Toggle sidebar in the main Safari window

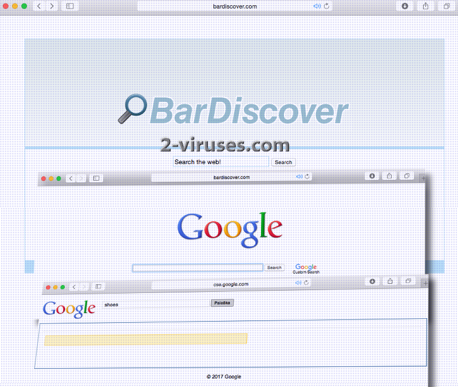pos(70,6)
